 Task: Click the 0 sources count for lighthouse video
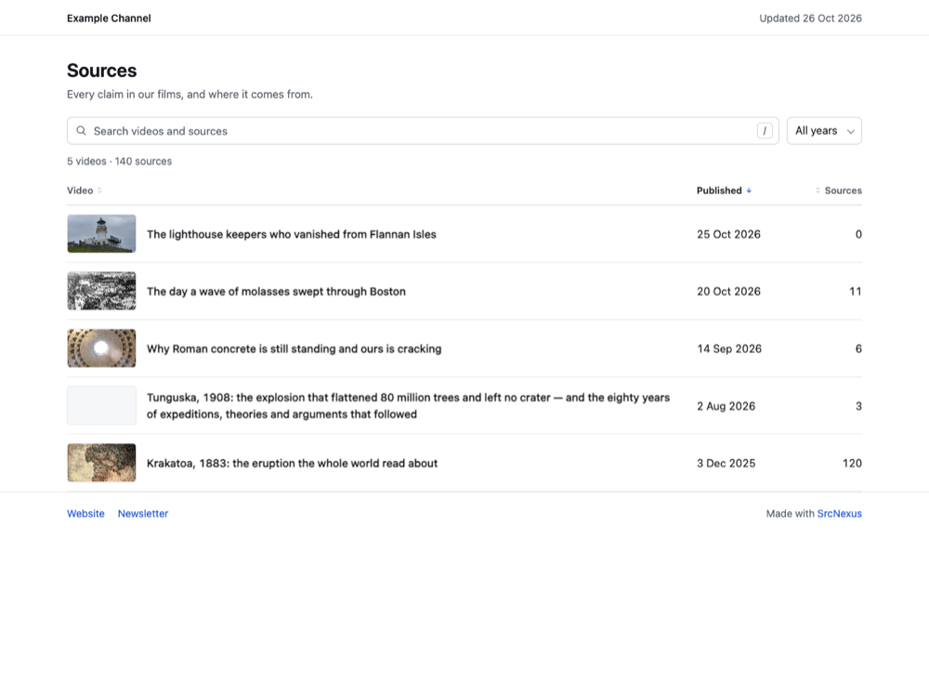click(x=858, y=235)
